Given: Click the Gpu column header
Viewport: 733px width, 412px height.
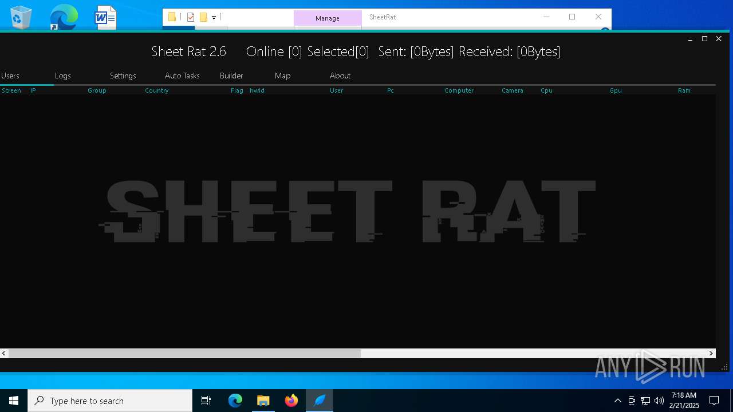Looking at the screenshot, I should pyautogui.click(x=616, y=90).
